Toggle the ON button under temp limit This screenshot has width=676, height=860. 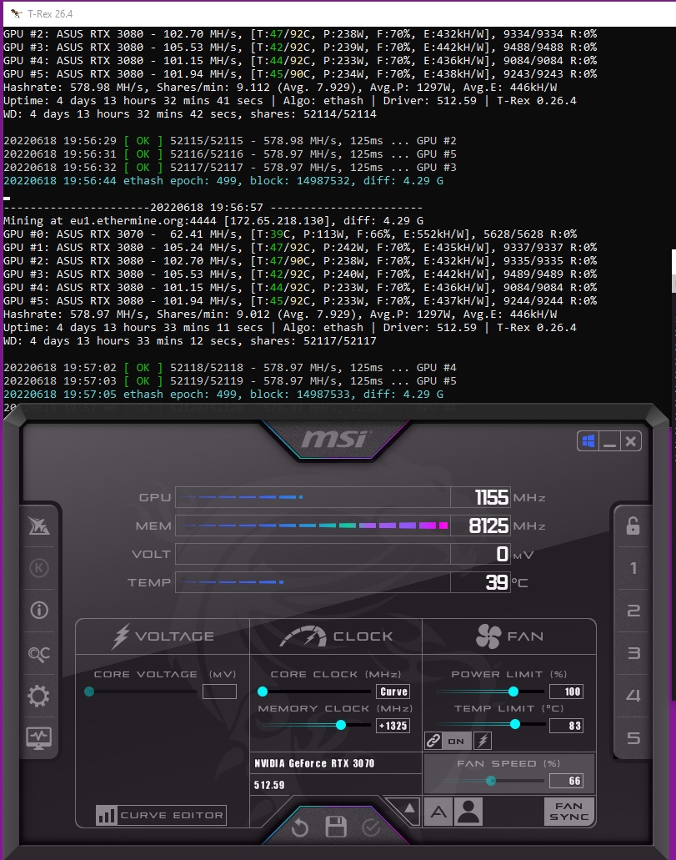point(456,741)
